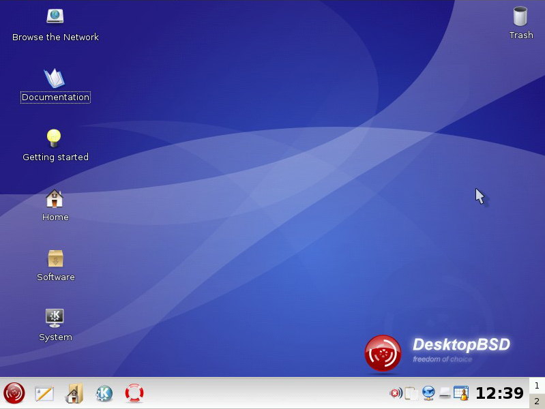Viewport: 545px width, 409px height.
Task: Click the 12:39 clock
Action: (x=499, y=393)
